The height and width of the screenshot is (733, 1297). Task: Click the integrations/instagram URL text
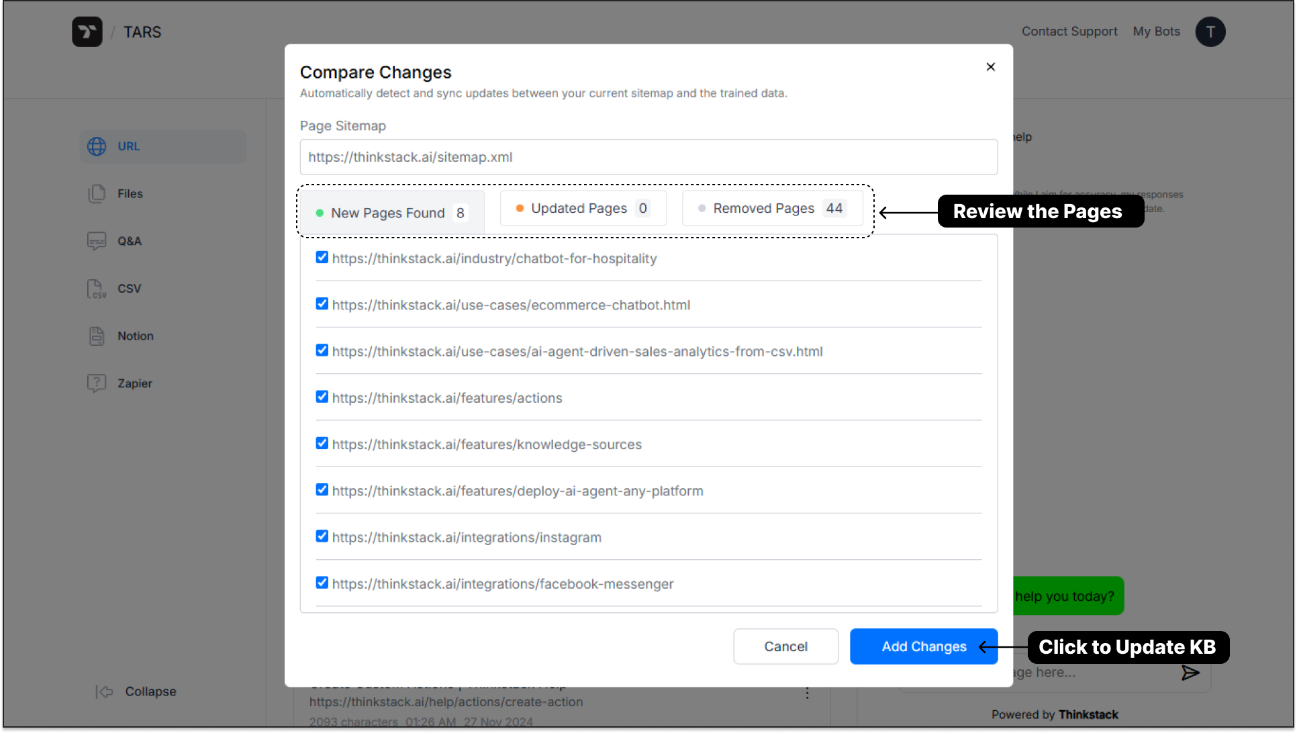pos(467,538)
